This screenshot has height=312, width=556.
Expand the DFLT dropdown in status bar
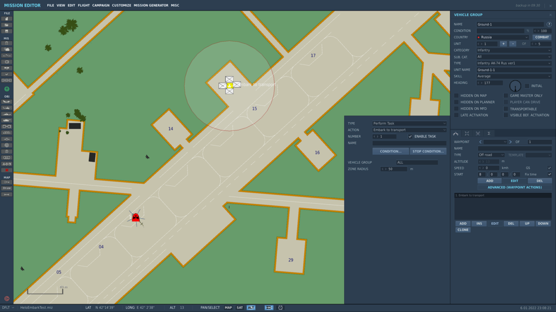(8, 308)
